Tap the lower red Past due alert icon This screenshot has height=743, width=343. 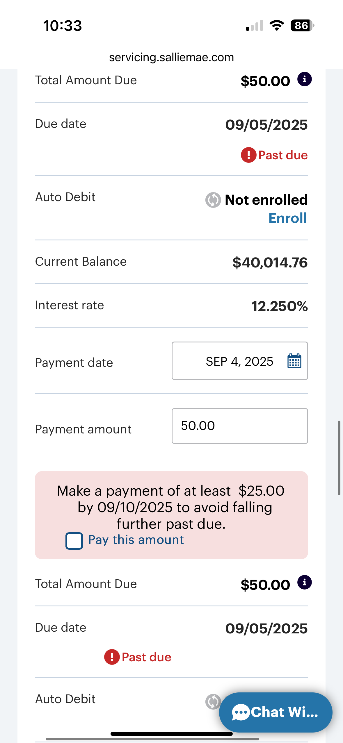coord(112,657)
